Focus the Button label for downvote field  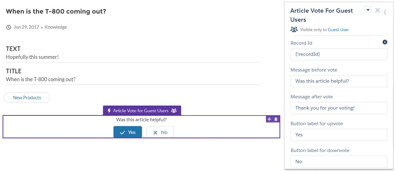coord(339,162)
